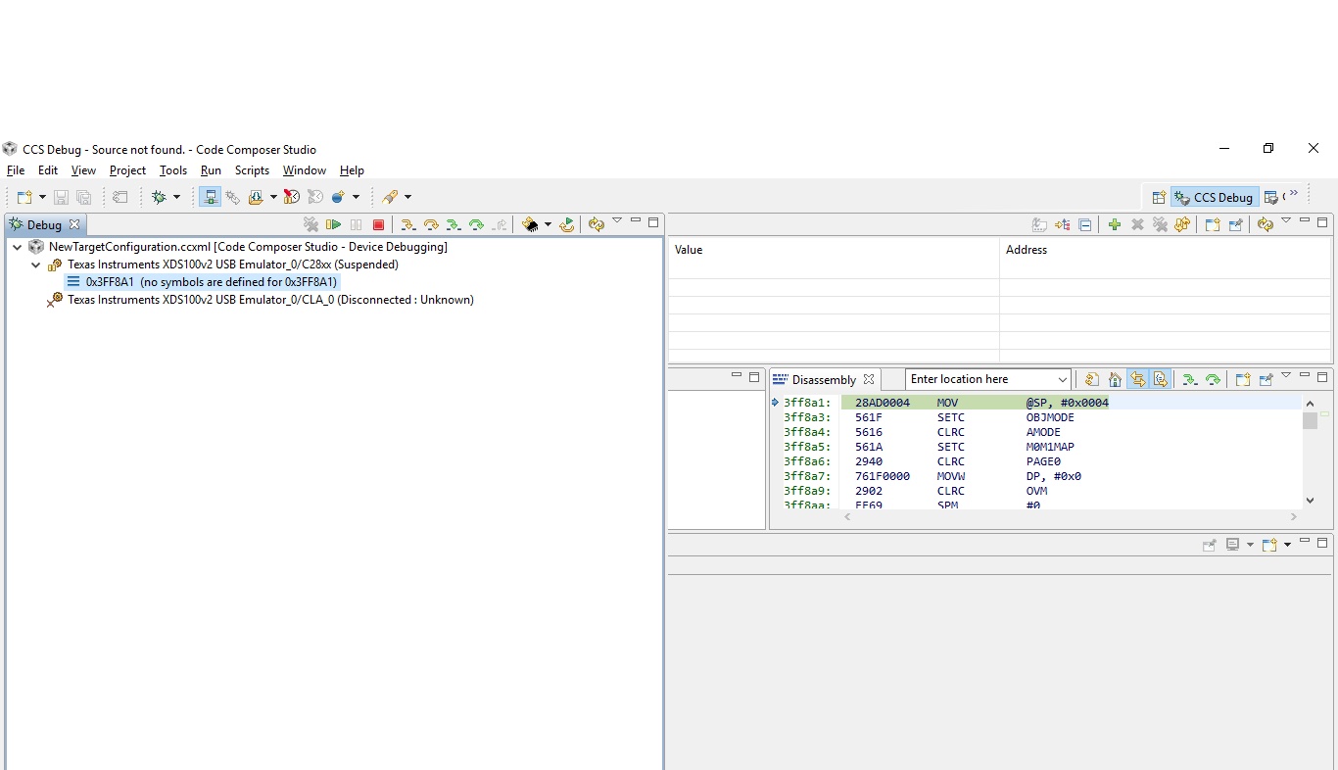Viewport: 1338px width, 770px height.
Task: Click Collapse All icon in expressions view
Action: click(1085, 224)
